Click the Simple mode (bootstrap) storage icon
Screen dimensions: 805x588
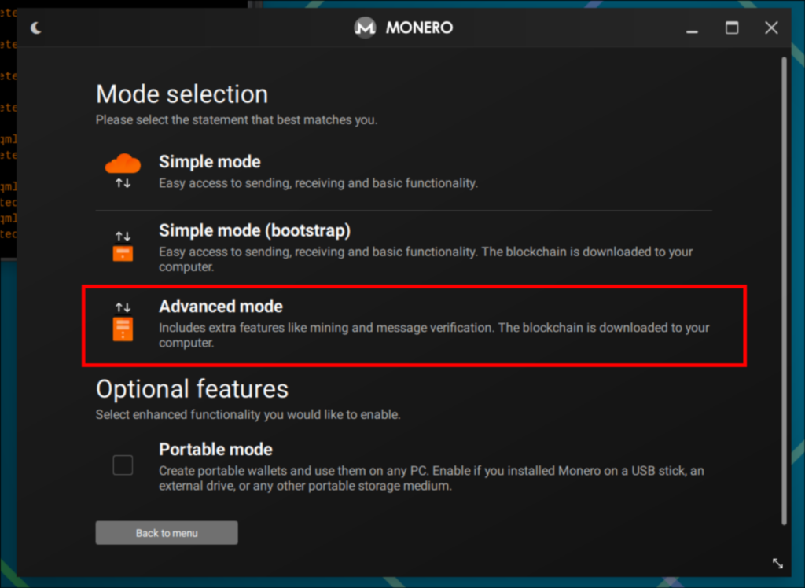[123, 252]
